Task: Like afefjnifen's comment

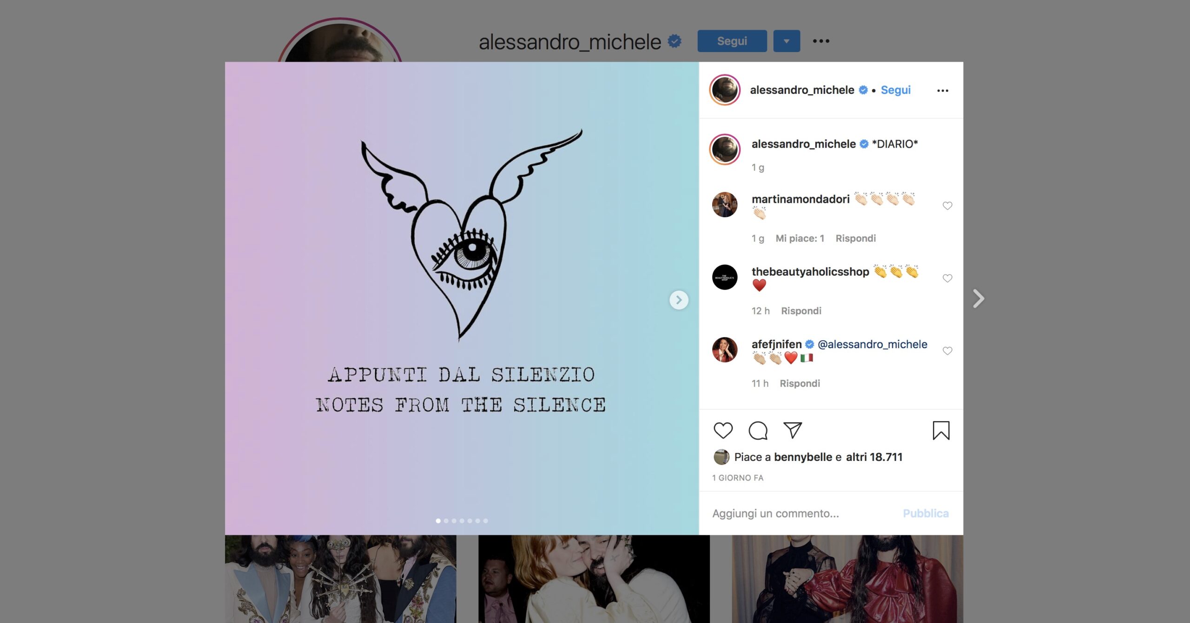Action: [x=947, y=350]
